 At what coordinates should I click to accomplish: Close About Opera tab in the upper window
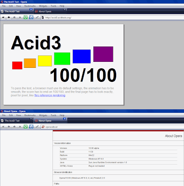65,10
